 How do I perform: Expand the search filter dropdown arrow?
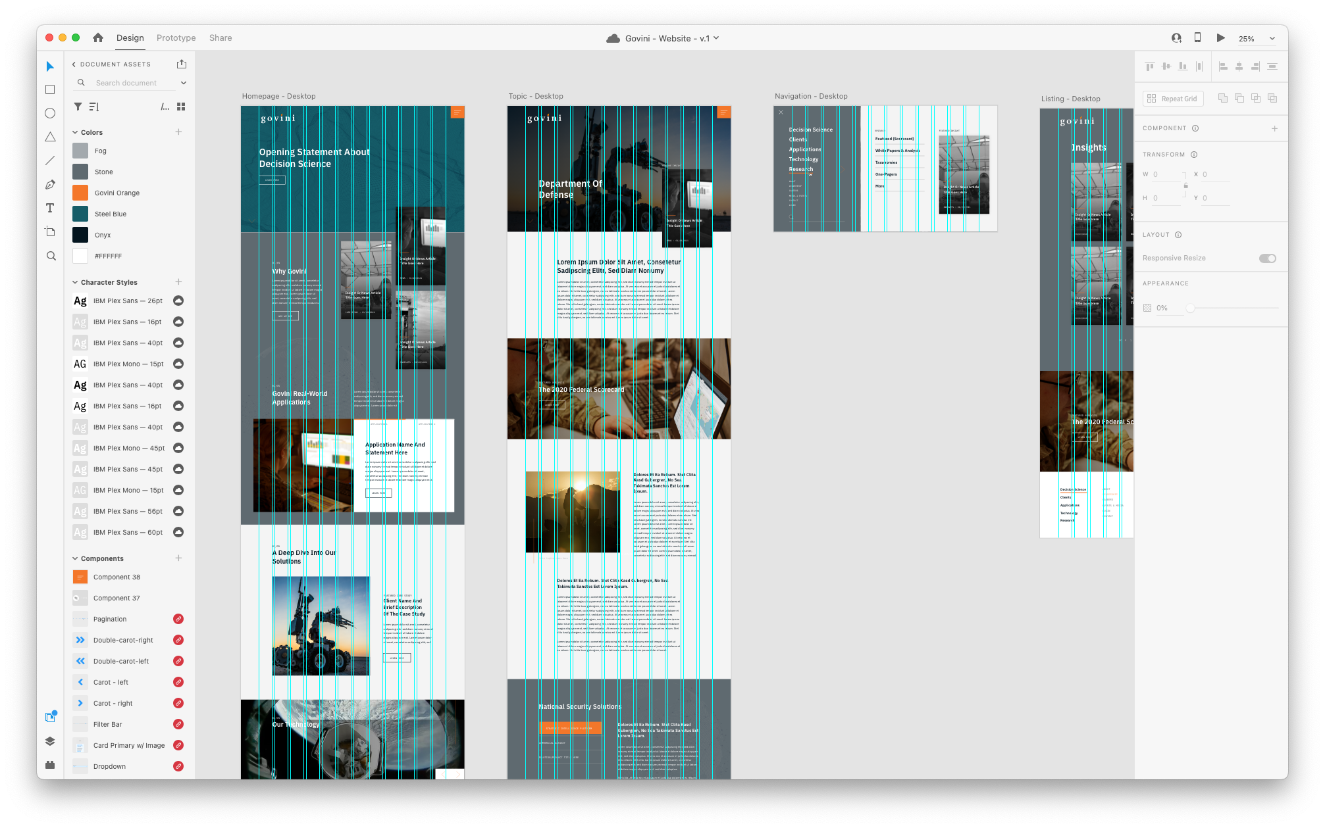184,83
